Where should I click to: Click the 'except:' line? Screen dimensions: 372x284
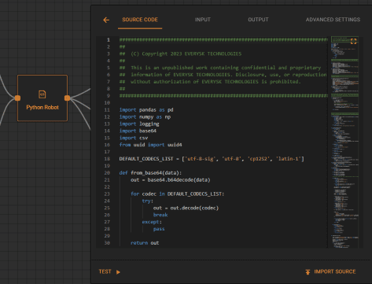pos(152,222)
